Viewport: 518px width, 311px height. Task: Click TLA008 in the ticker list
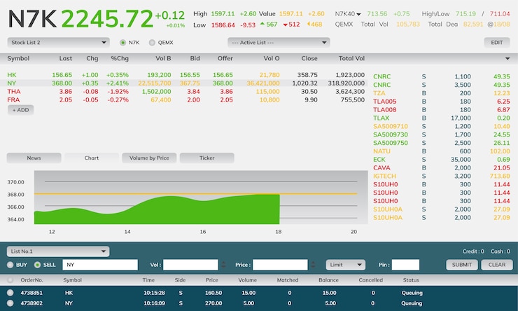tap(385, 110)
